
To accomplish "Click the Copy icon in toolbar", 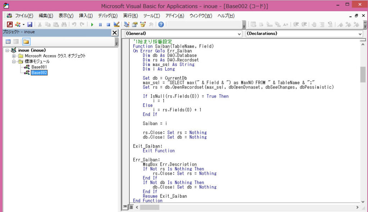I will pos(48,24).
